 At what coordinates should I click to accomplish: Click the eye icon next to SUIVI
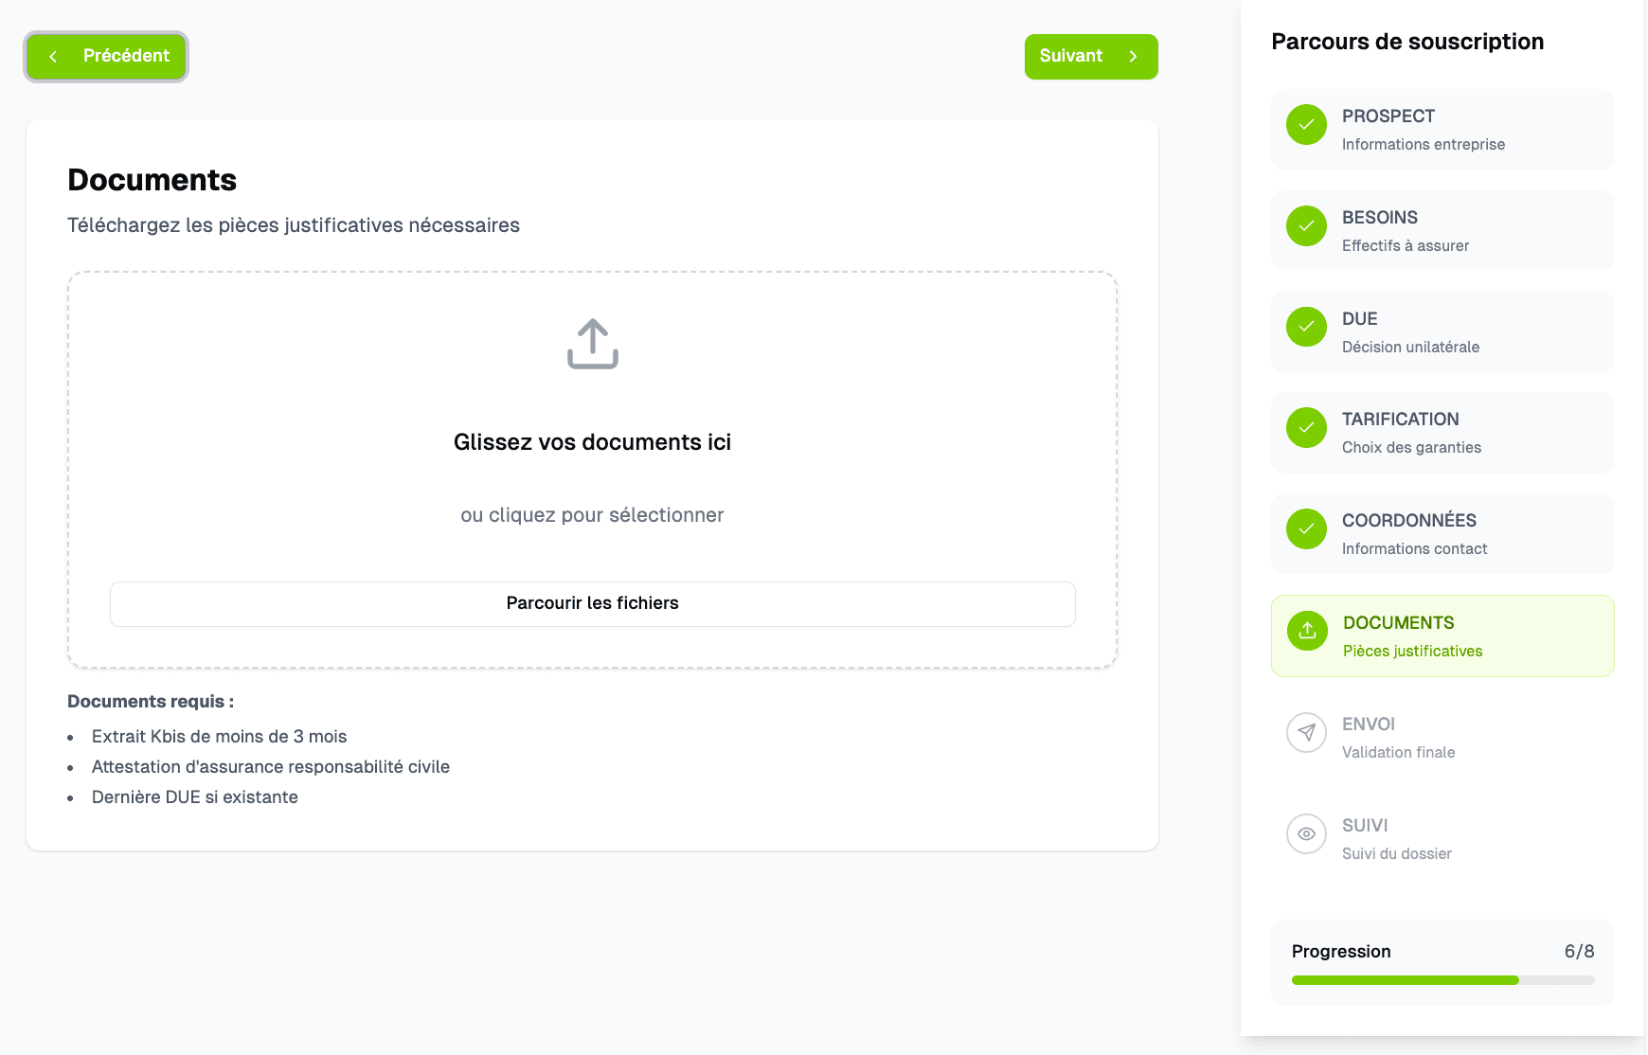(x=1306, y=834)
